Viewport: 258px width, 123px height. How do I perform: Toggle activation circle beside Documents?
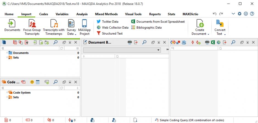pos(7,53)
